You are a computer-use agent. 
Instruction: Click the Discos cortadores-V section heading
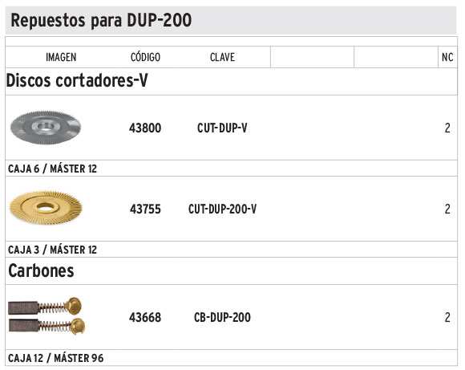77,80
